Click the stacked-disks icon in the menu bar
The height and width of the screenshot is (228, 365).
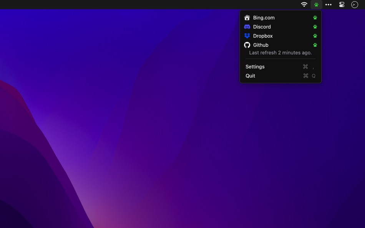coord(341,4)
